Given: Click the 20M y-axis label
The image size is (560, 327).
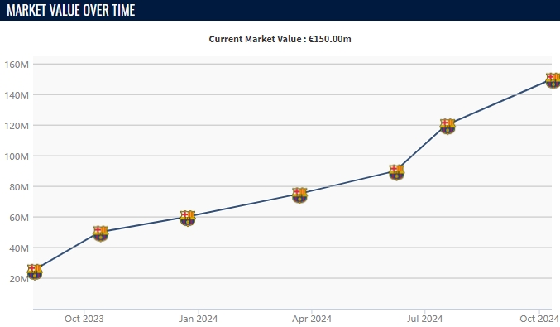Looking at the screenshot, I should pos(19,279).
